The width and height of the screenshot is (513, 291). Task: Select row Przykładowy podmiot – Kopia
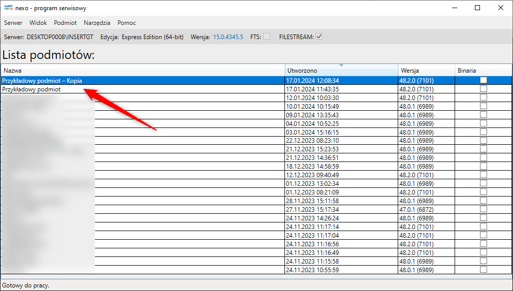[x=256, y=80]
